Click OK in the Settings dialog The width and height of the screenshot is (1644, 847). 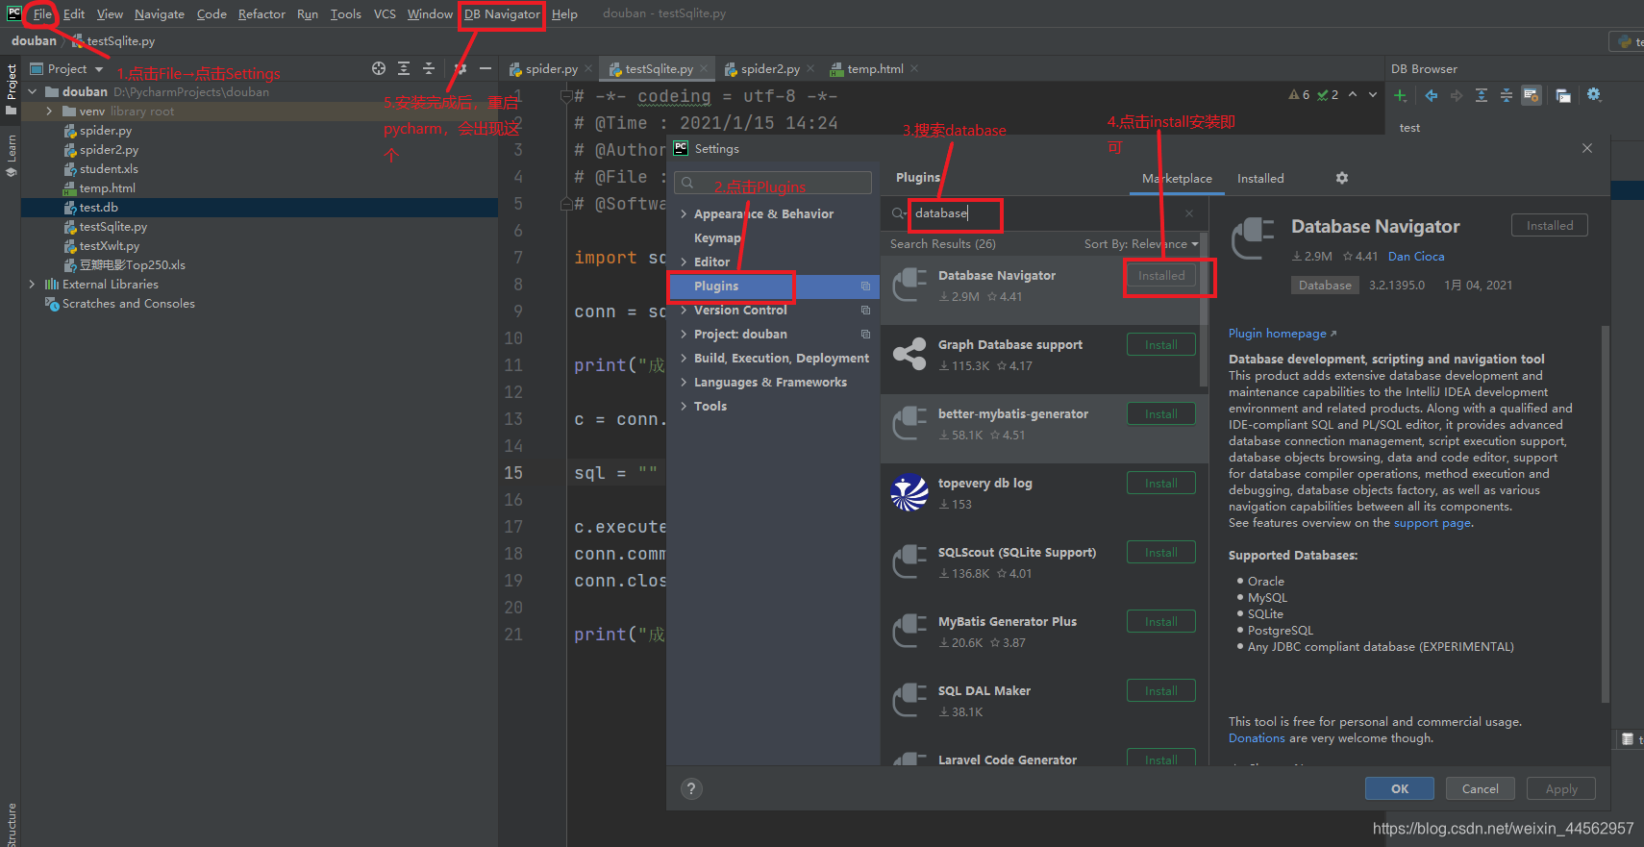click(x=1400, y=788)
